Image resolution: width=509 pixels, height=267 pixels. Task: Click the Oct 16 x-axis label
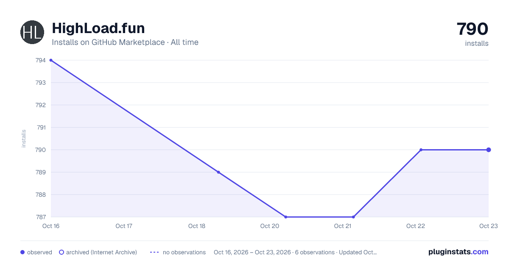[x=51, y=226]
